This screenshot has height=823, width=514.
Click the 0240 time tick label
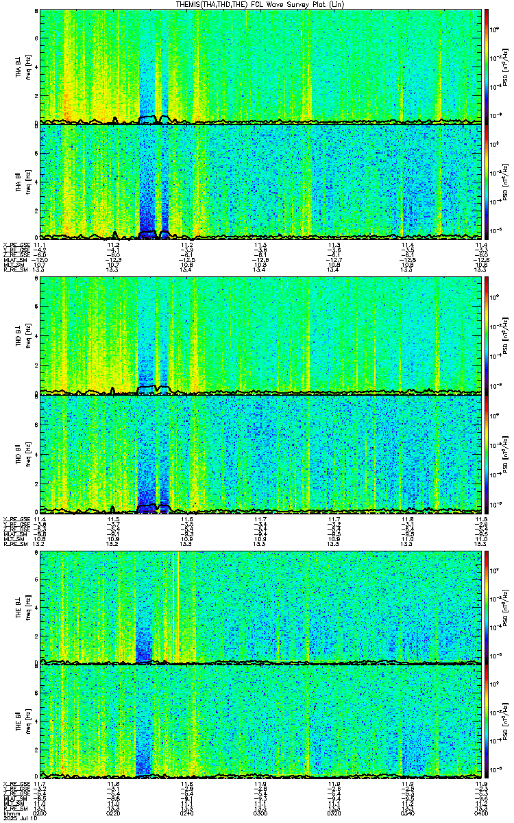[187, 813]
